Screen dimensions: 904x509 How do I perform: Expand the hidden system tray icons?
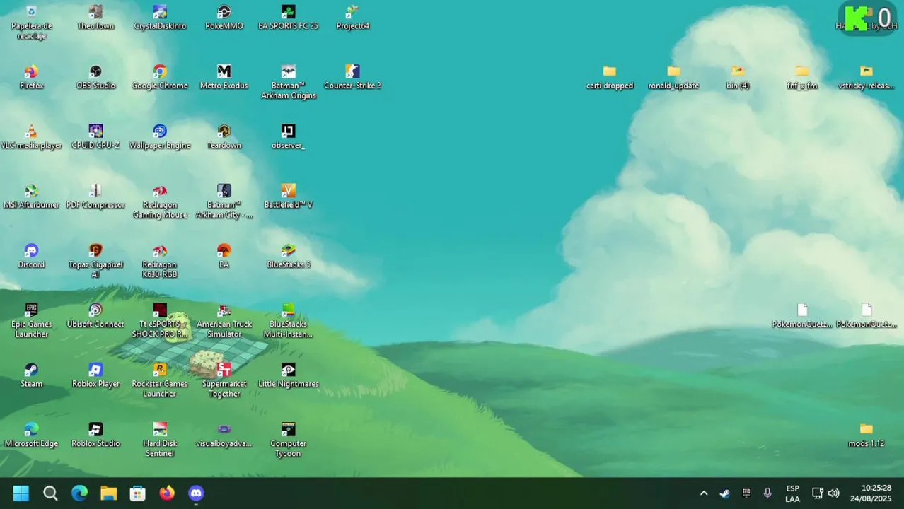[704, 493]
